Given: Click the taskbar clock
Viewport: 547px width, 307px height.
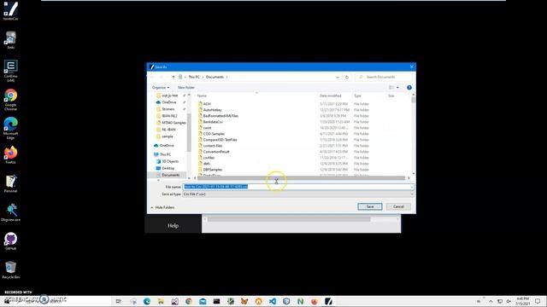Looking at the screenshot, I should pyautogui.click(x=522, y=301).
